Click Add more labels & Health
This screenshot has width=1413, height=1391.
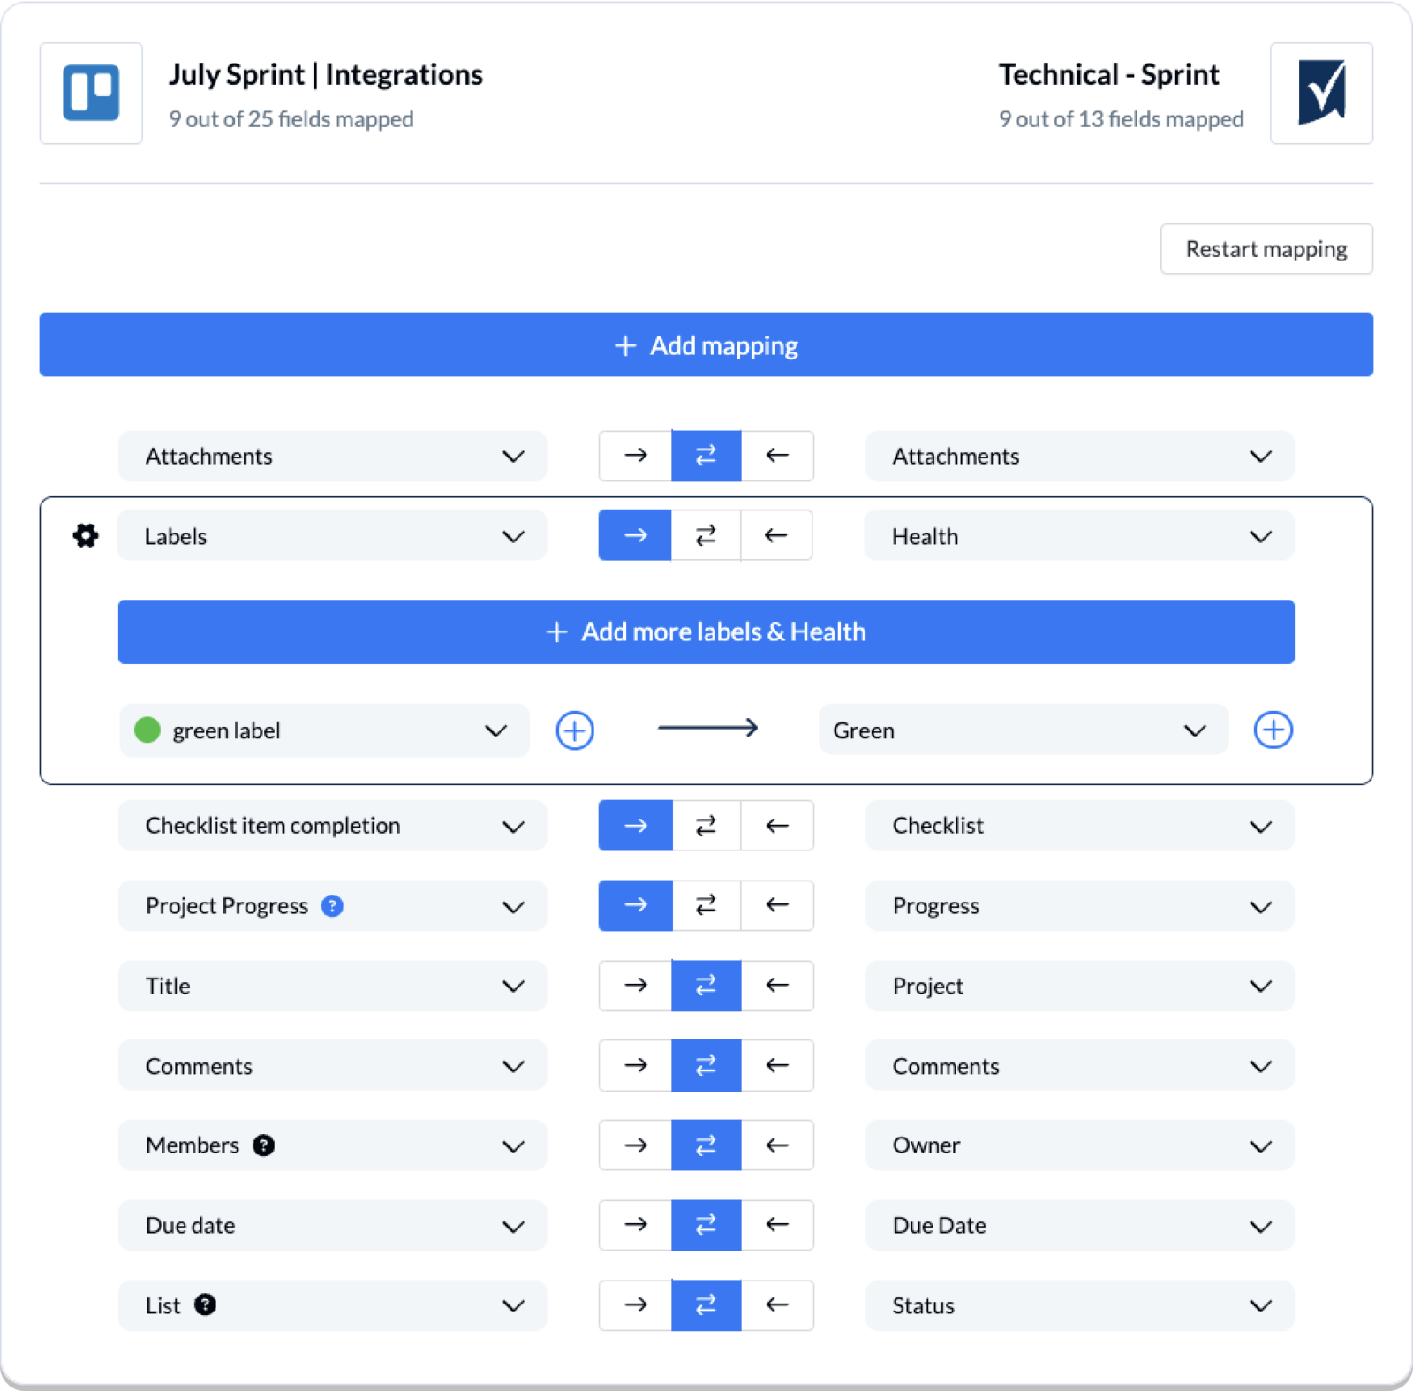(x=706, y=631)
